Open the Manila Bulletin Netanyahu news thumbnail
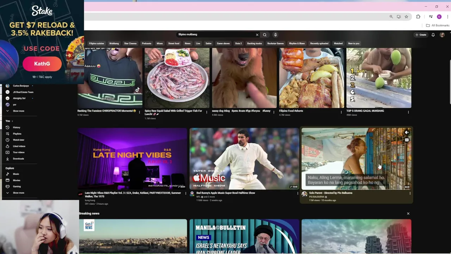 [244, 236]
